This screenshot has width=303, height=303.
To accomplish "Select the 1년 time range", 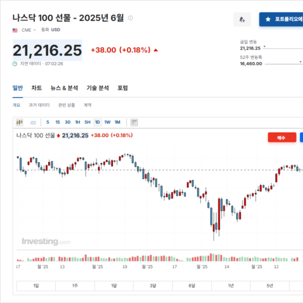I will 231,286.
